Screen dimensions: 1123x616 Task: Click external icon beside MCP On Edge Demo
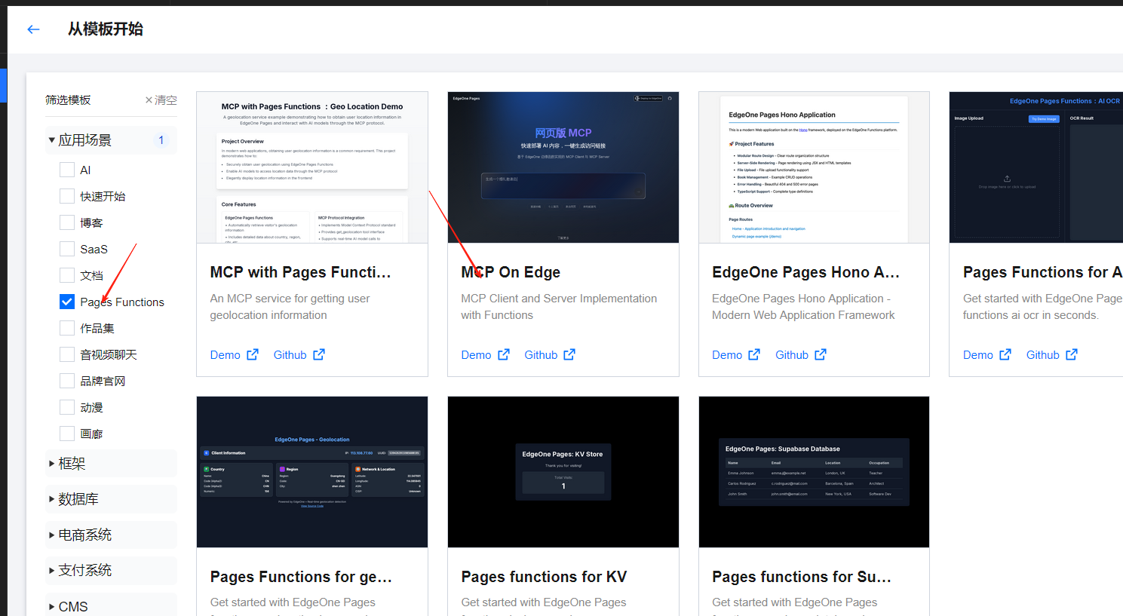[x=504, y=354]
